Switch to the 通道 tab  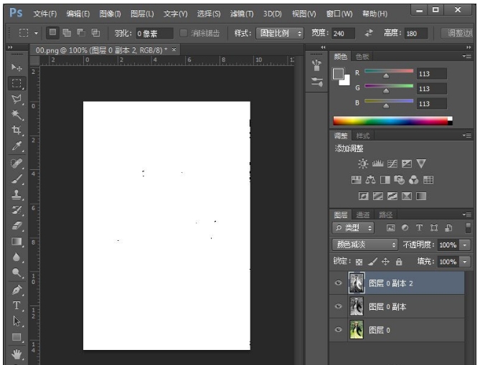pyautogui.click(x=363, y=214)
